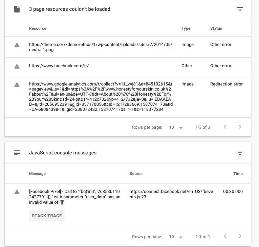Click the filter icon for JavaScript console messages
The width and height of the screenshot is (259, 247).
tap(240, 153)
